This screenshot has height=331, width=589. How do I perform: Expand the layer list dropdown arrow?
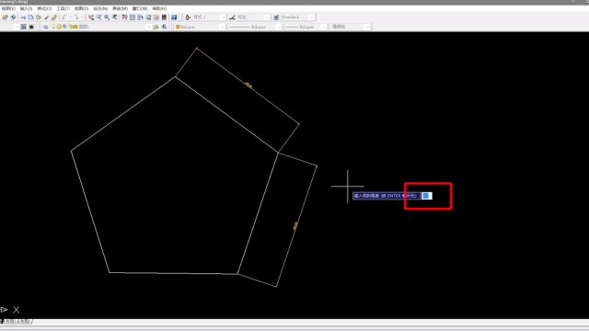[149, 27]
